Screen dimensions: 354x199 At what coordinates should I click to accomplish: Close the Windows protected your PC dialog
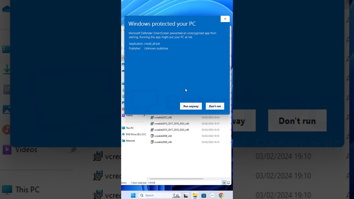click(x=225, y=19)
